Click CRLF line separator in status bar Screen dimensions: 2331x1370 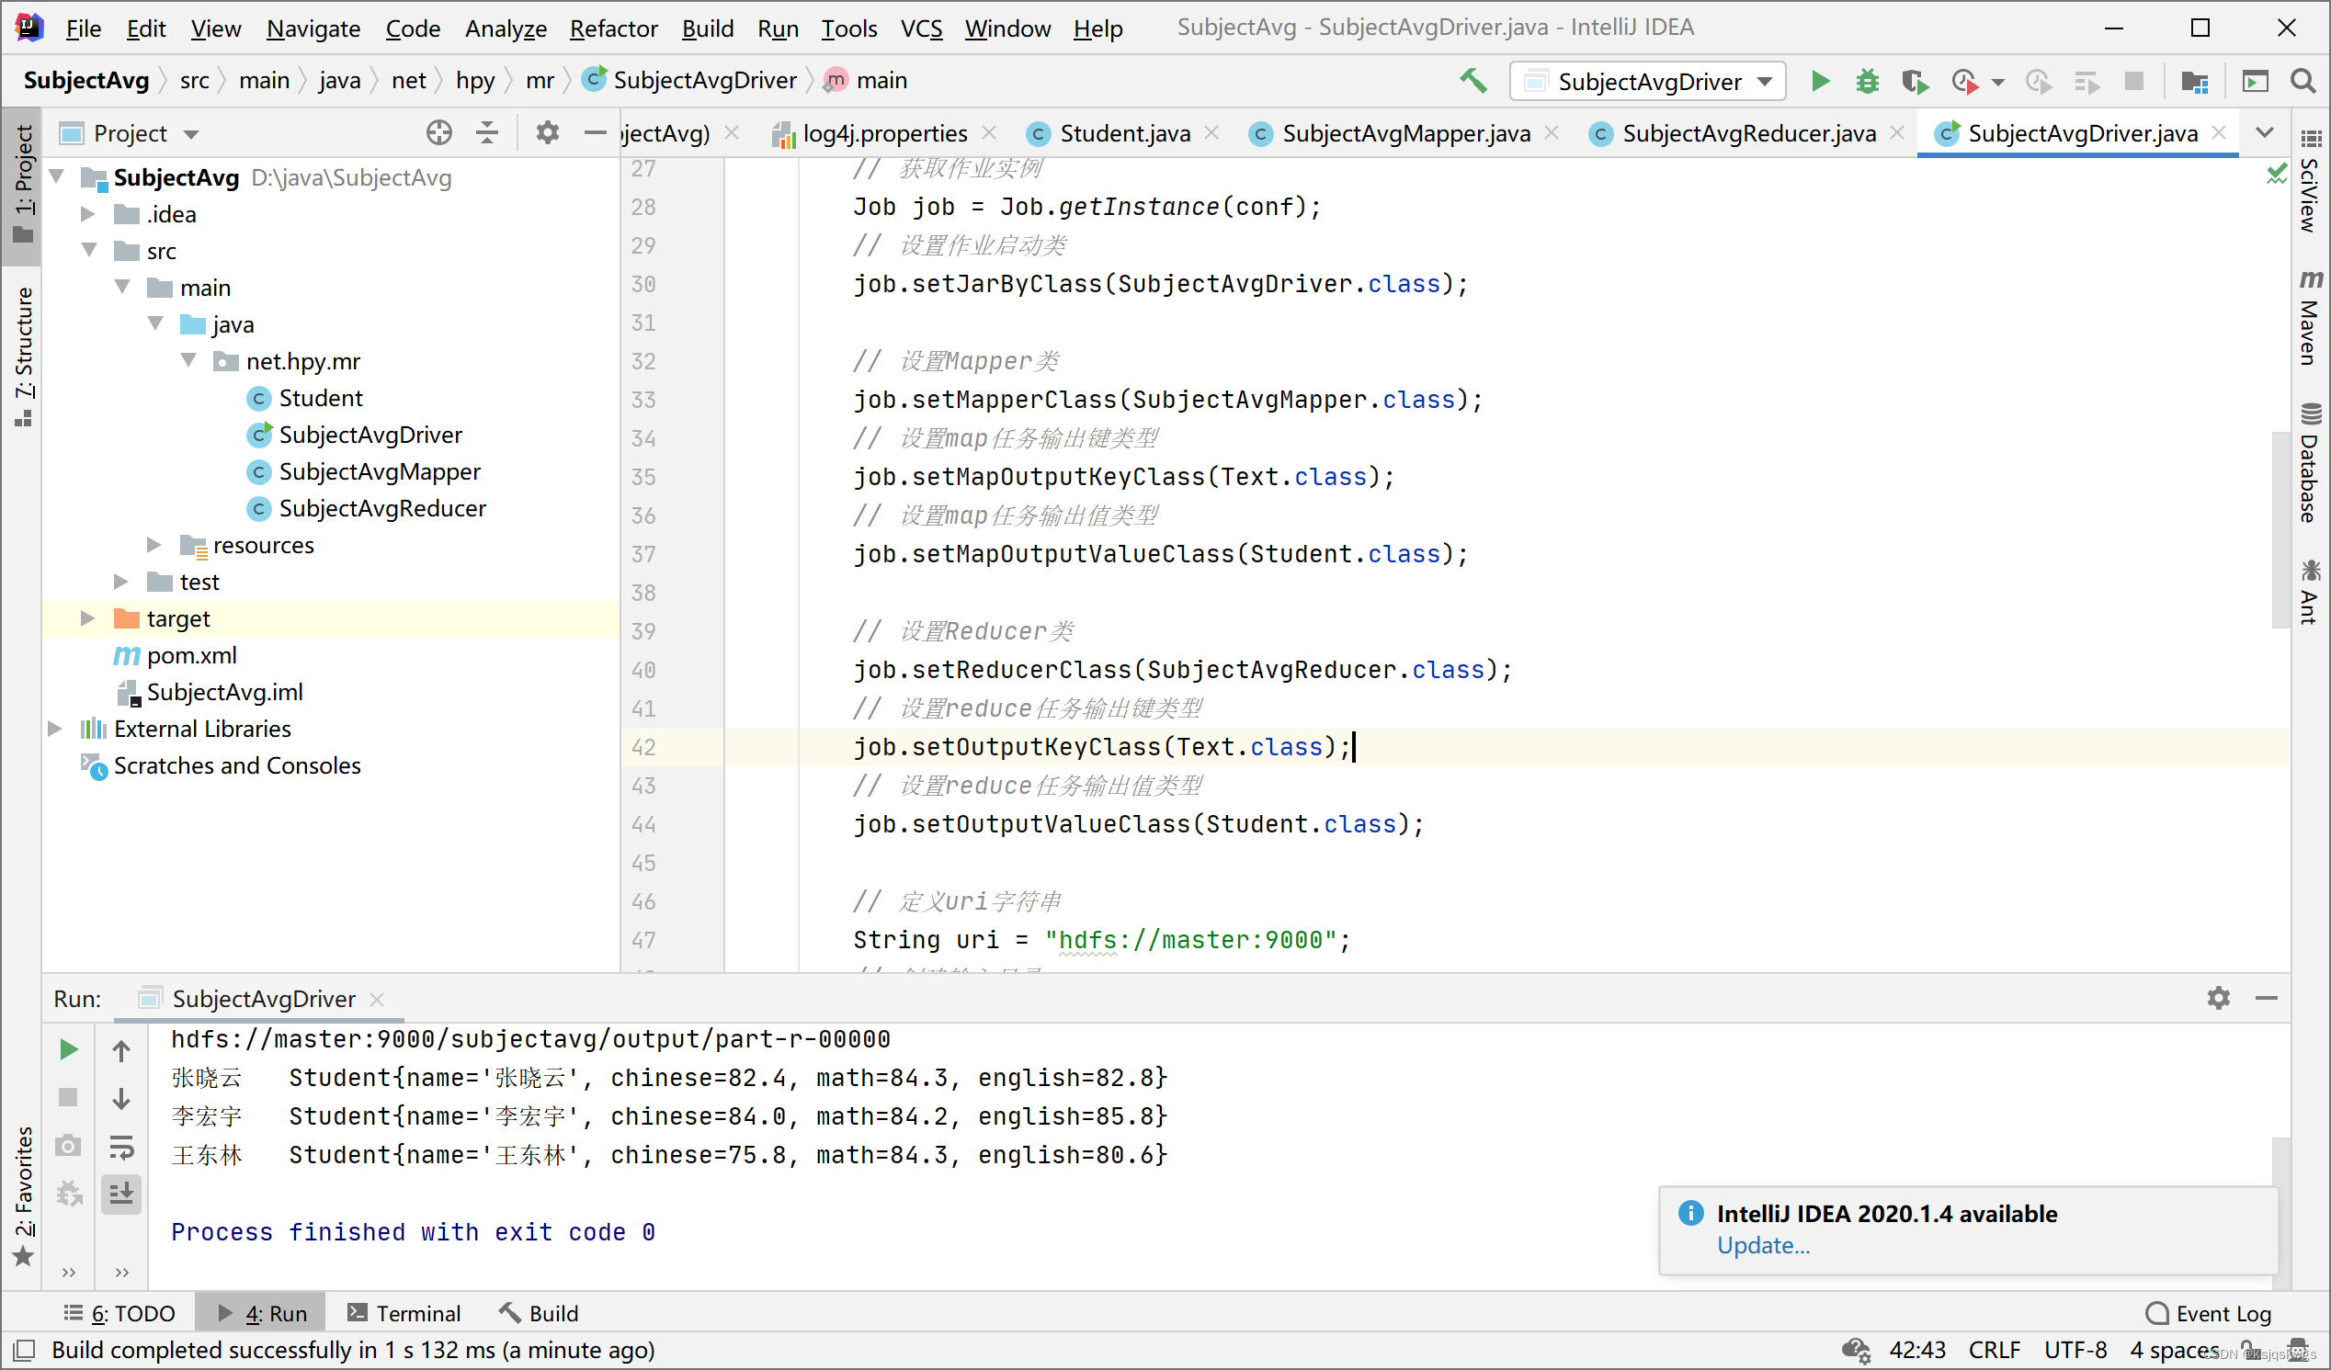click(x=1994, y=1350)
